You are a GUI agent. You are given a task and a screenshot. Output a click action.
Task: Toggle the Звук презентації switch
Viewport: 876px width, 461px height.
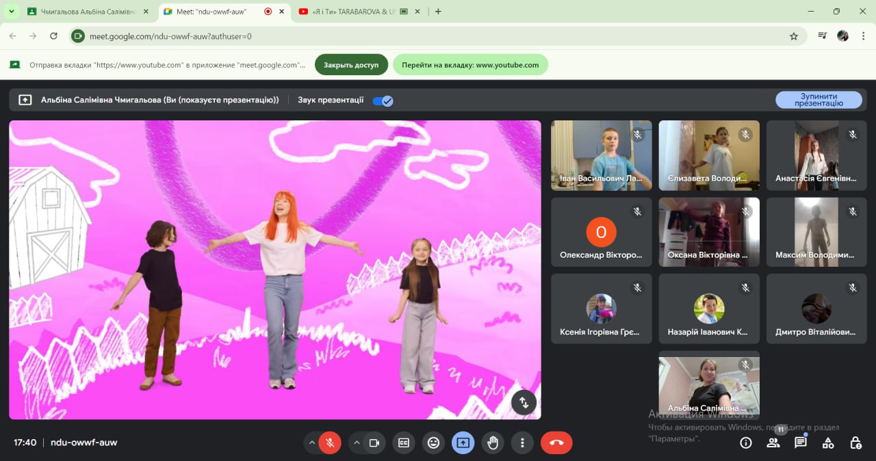click(383, 101)
